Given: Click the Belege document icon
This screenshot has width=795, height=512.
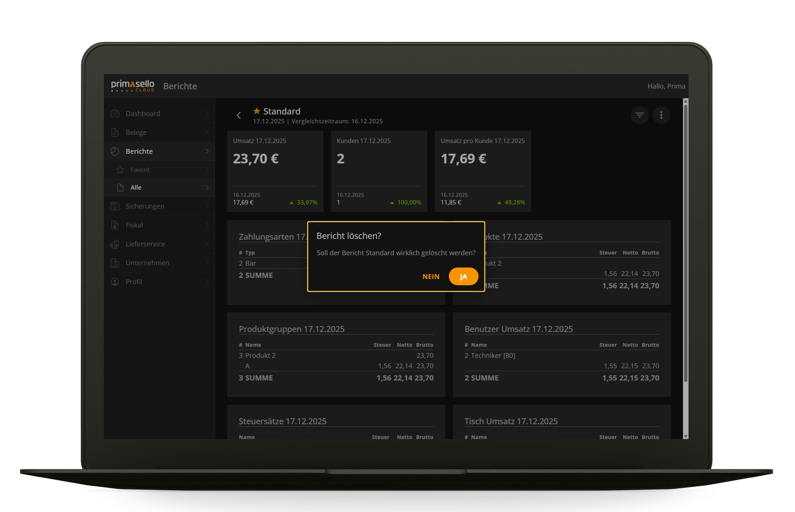Looking at the screenshot, I should click(x=115, y=133).
